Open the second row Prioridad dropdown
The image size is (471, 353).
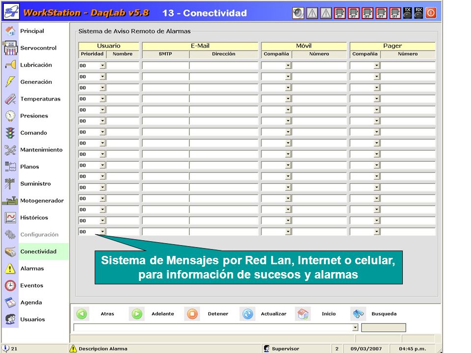[x=103, y=76]
